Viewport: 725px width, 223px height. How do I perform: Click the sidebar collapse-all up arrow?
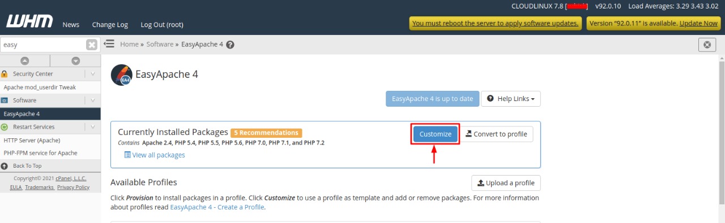[25, 60]
